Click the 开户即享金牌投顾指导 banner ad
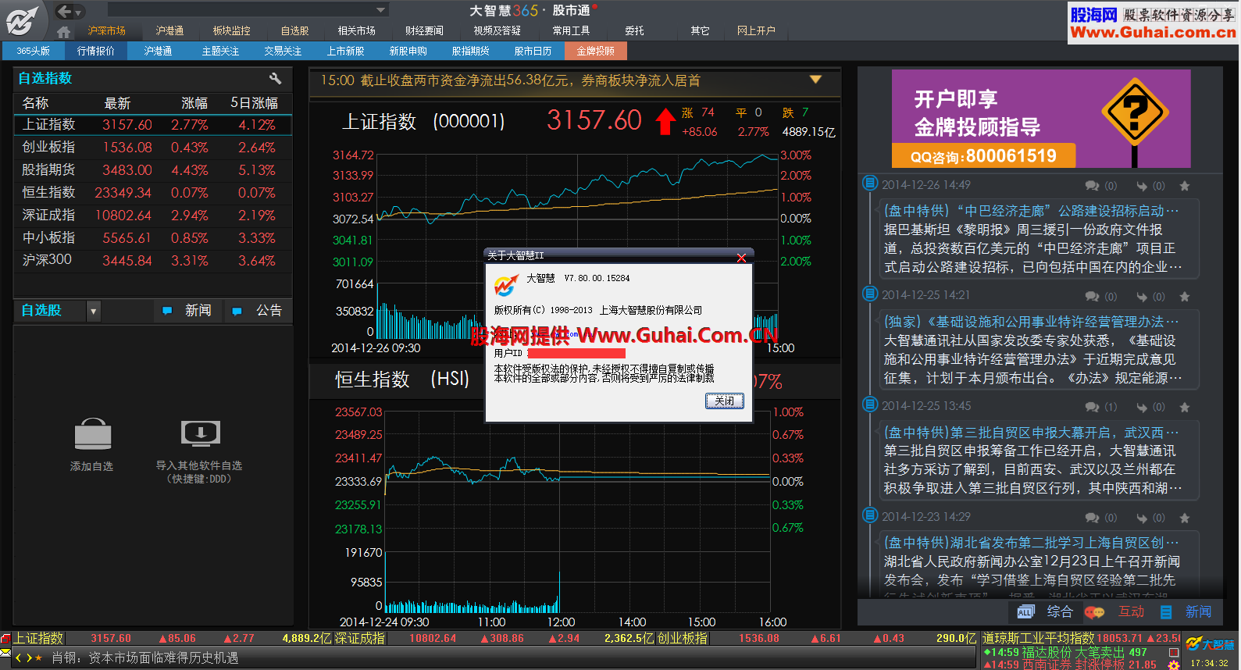1241x670 pixels. pos(1041,119)
